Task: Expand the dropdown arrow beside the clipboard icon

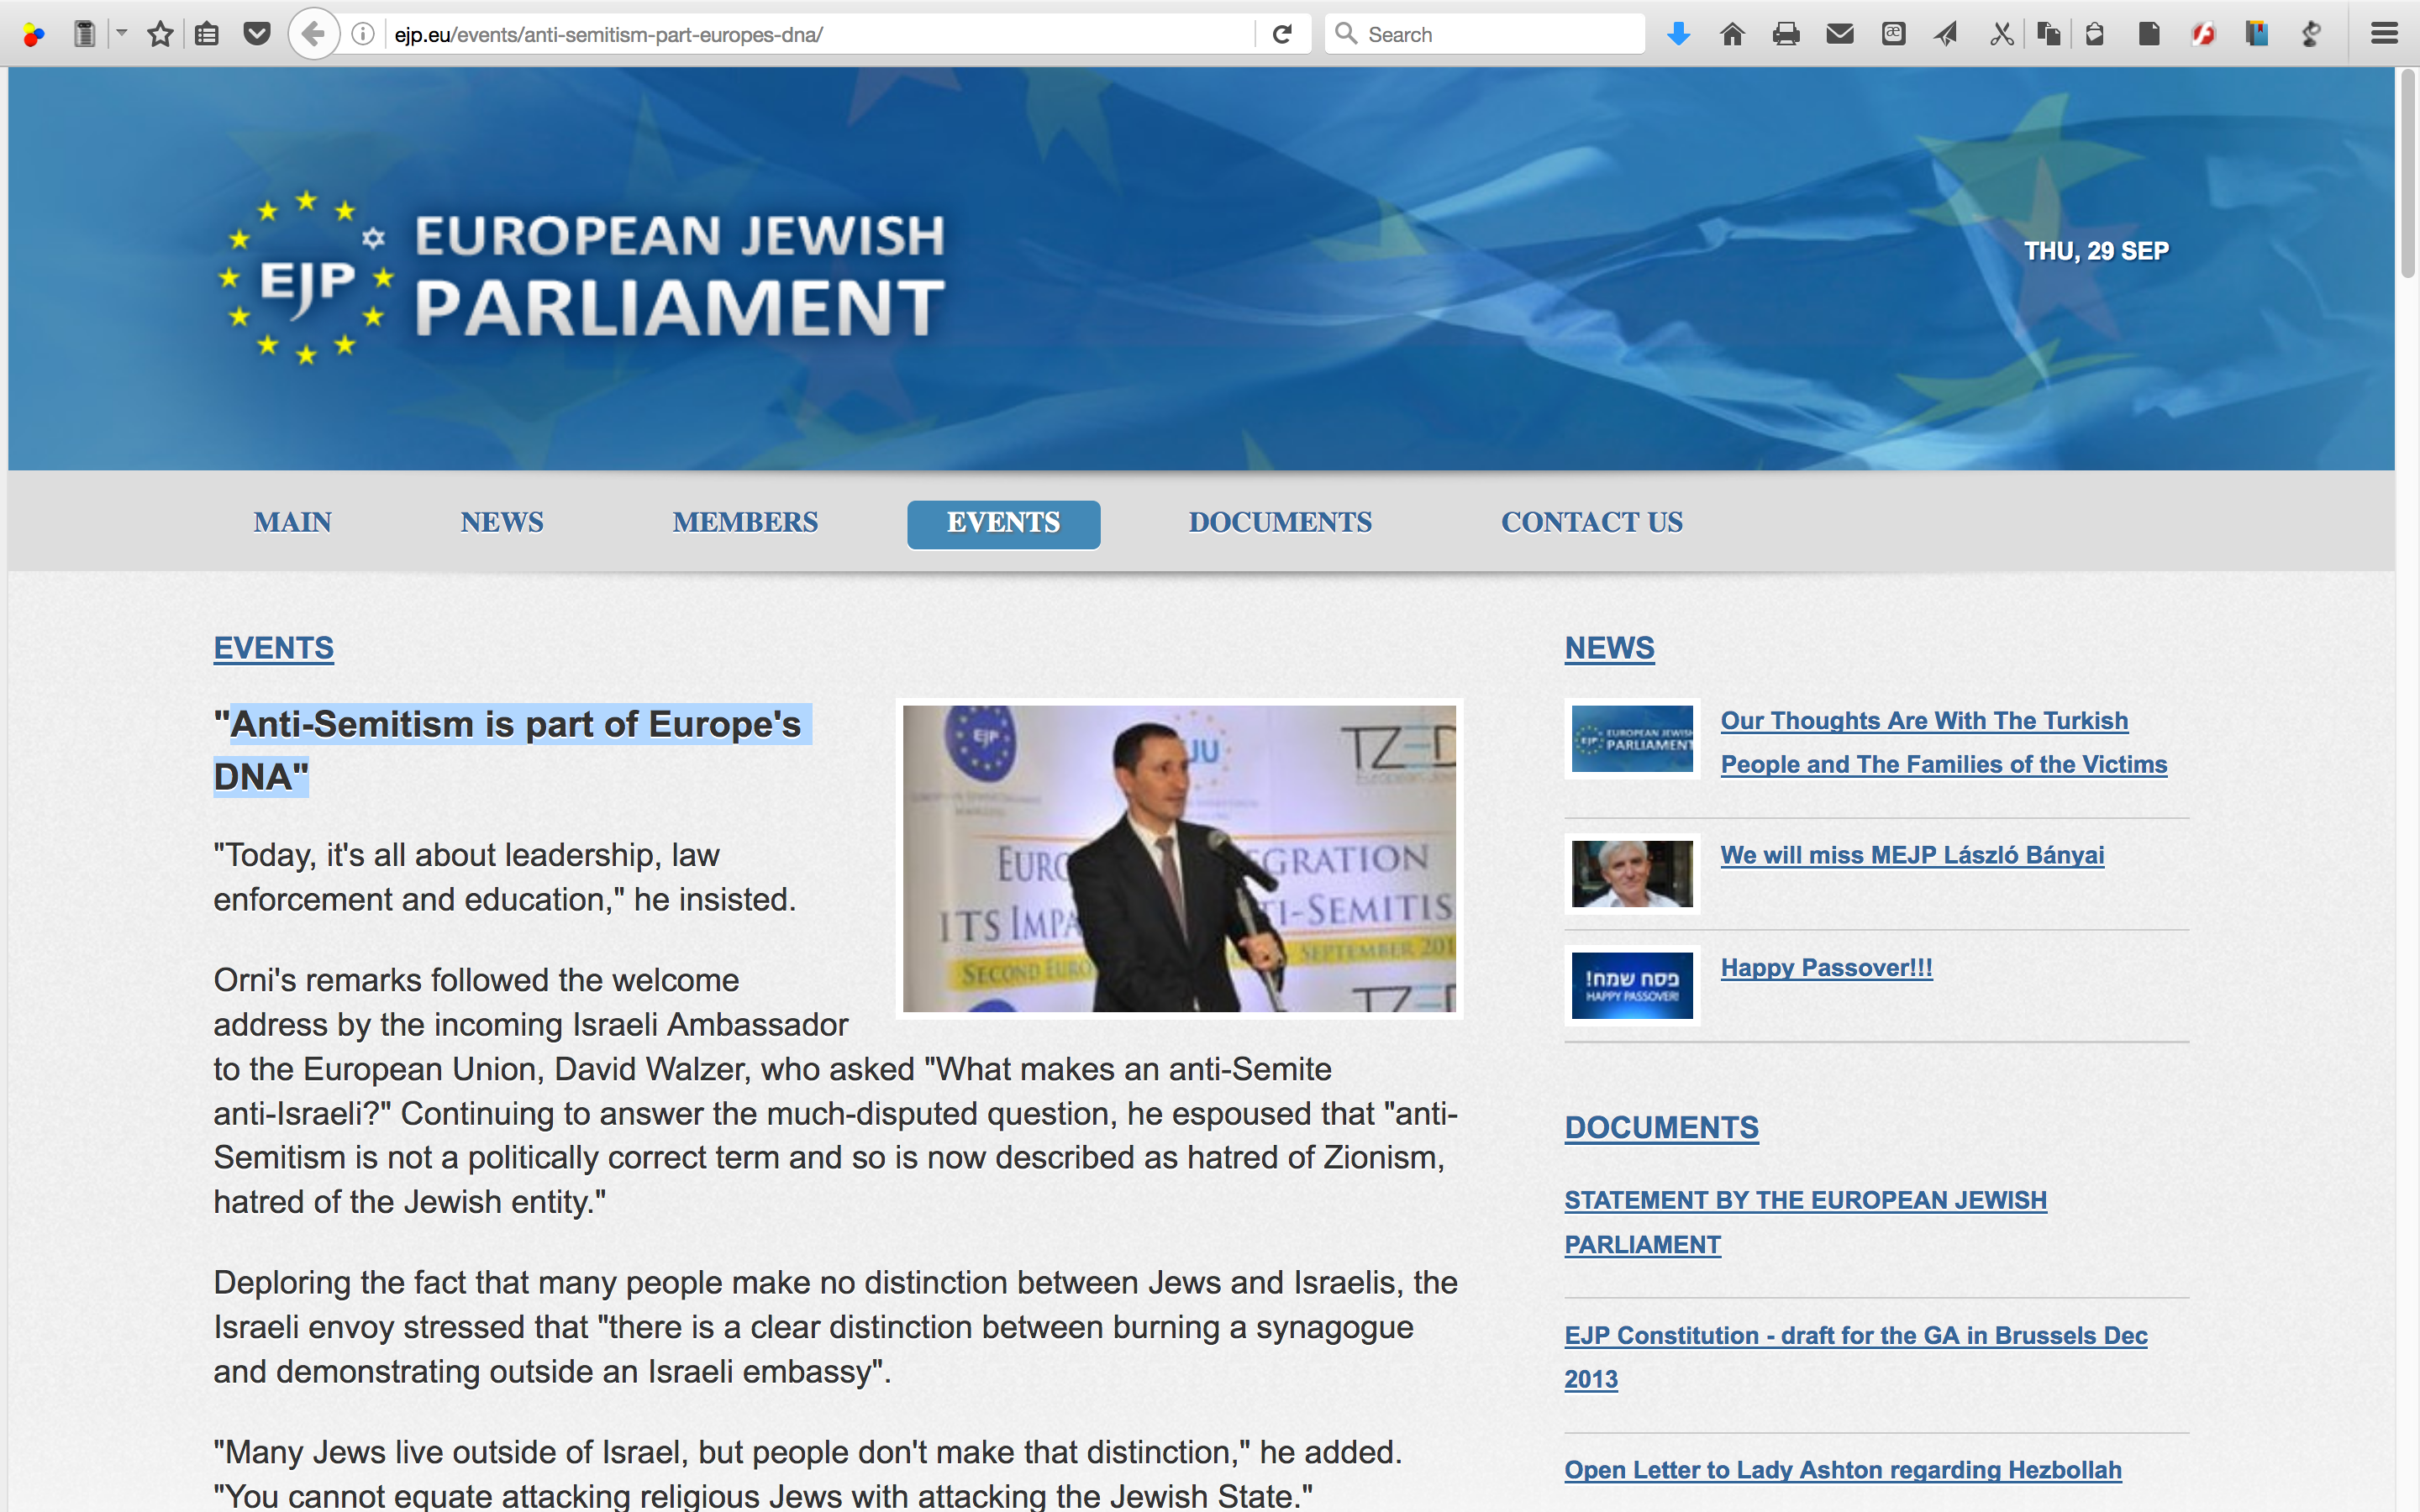Action: 121,34
